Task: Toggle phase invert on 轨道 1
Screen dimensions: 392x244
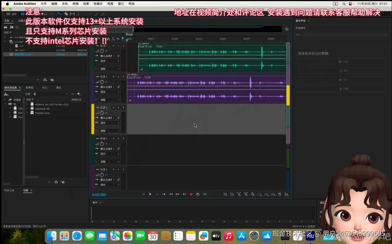Action: coord(118,56)
